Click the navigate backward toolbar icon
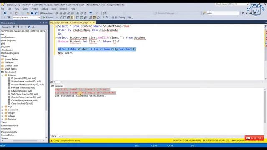This screenshot has width=267, height=150. (x=5, y=13)
